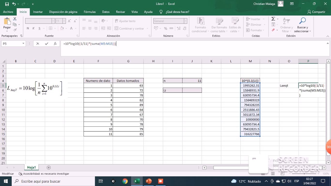This screenshot has width=331, height=186.
Task: Click in the formula bar text
Action: coord(90,44)
